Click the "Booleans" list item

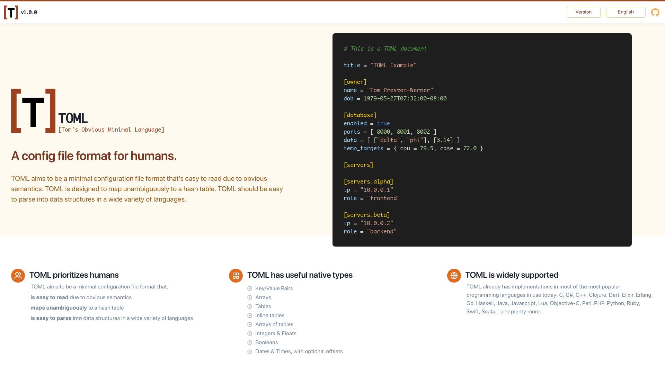[266, 342]
